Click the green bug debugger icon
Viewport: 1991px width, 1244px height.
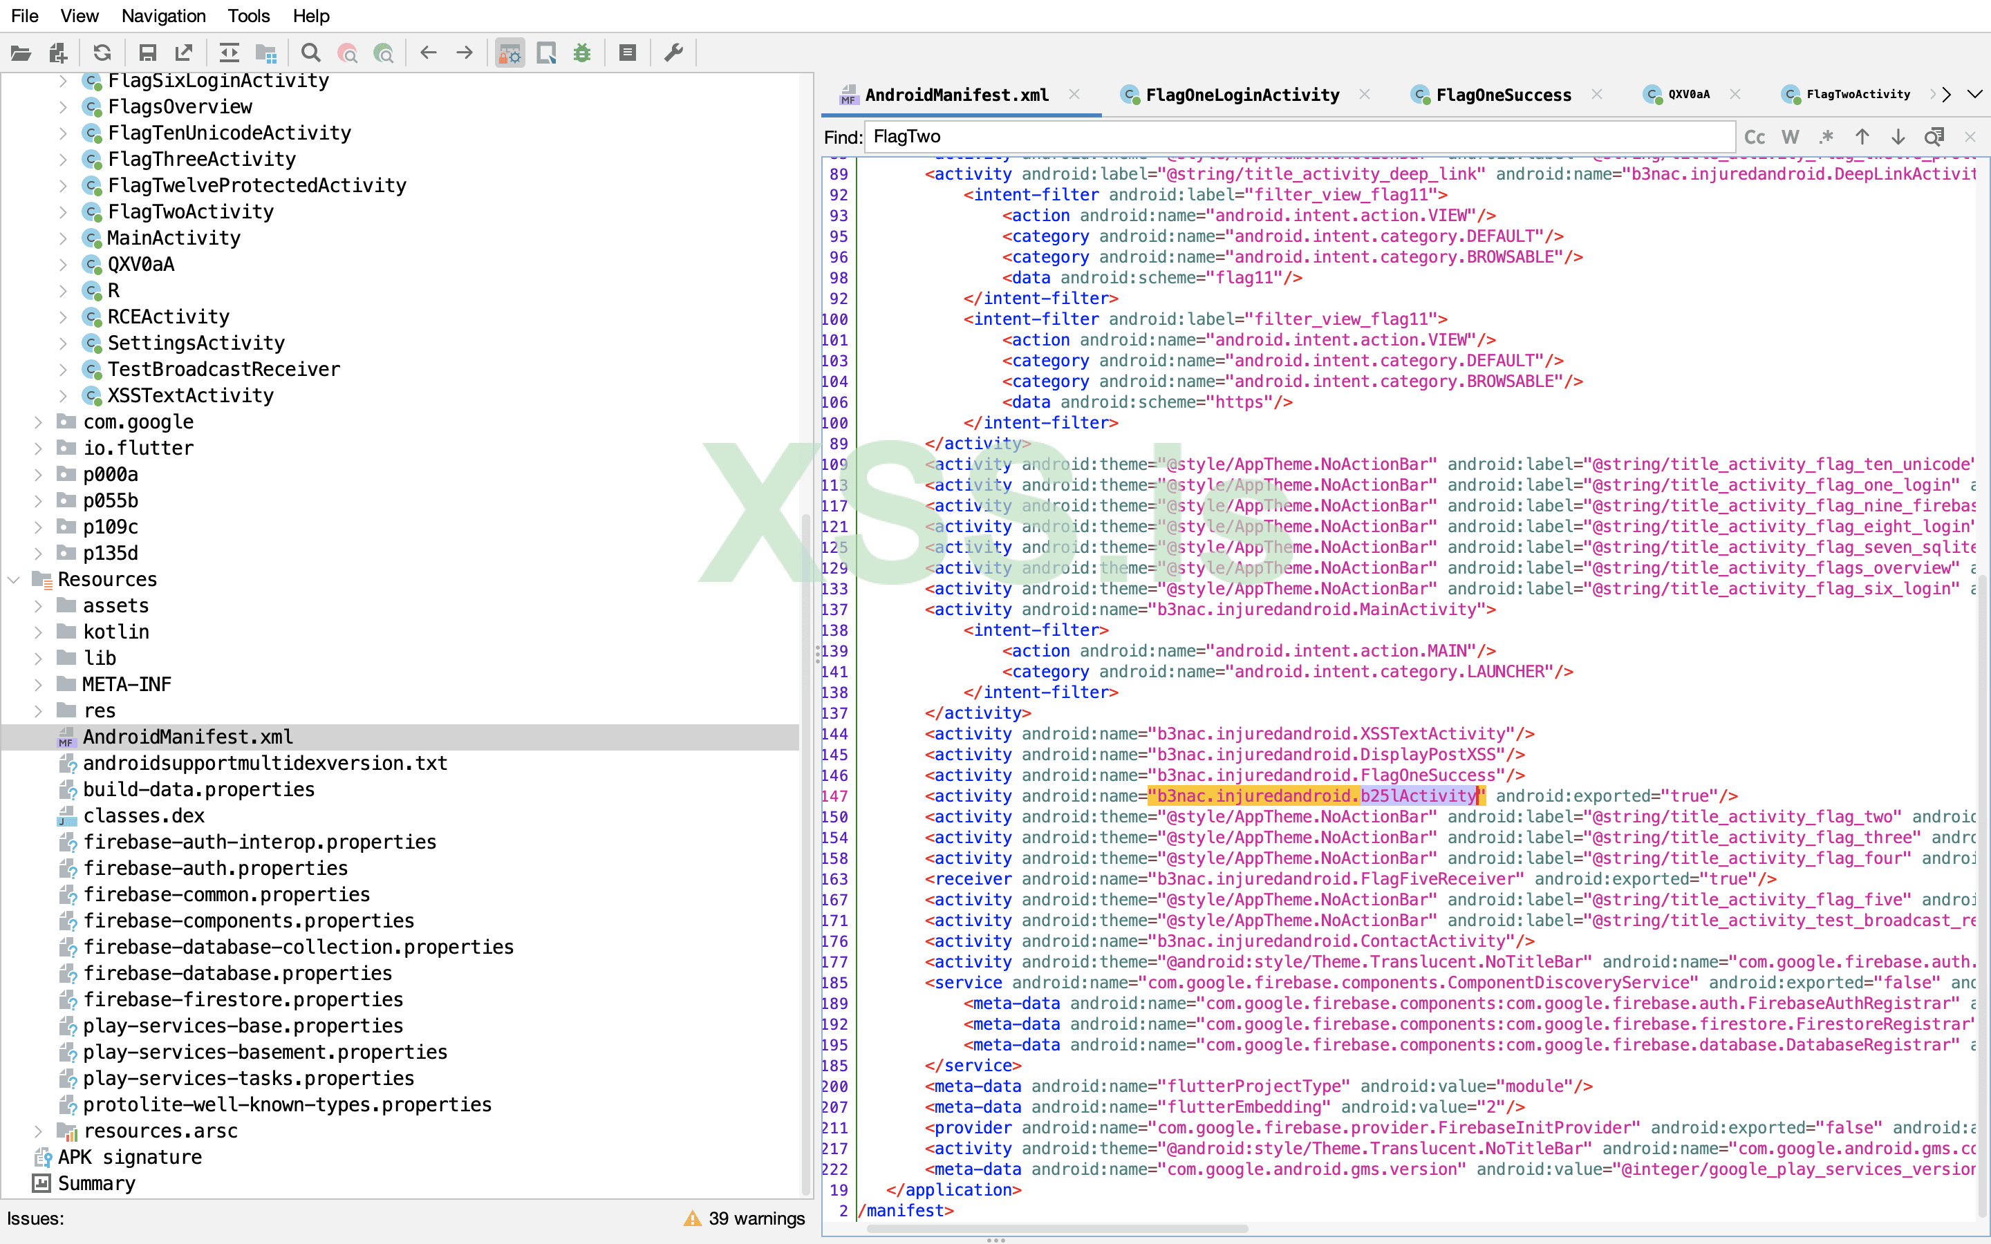(583, 53)
